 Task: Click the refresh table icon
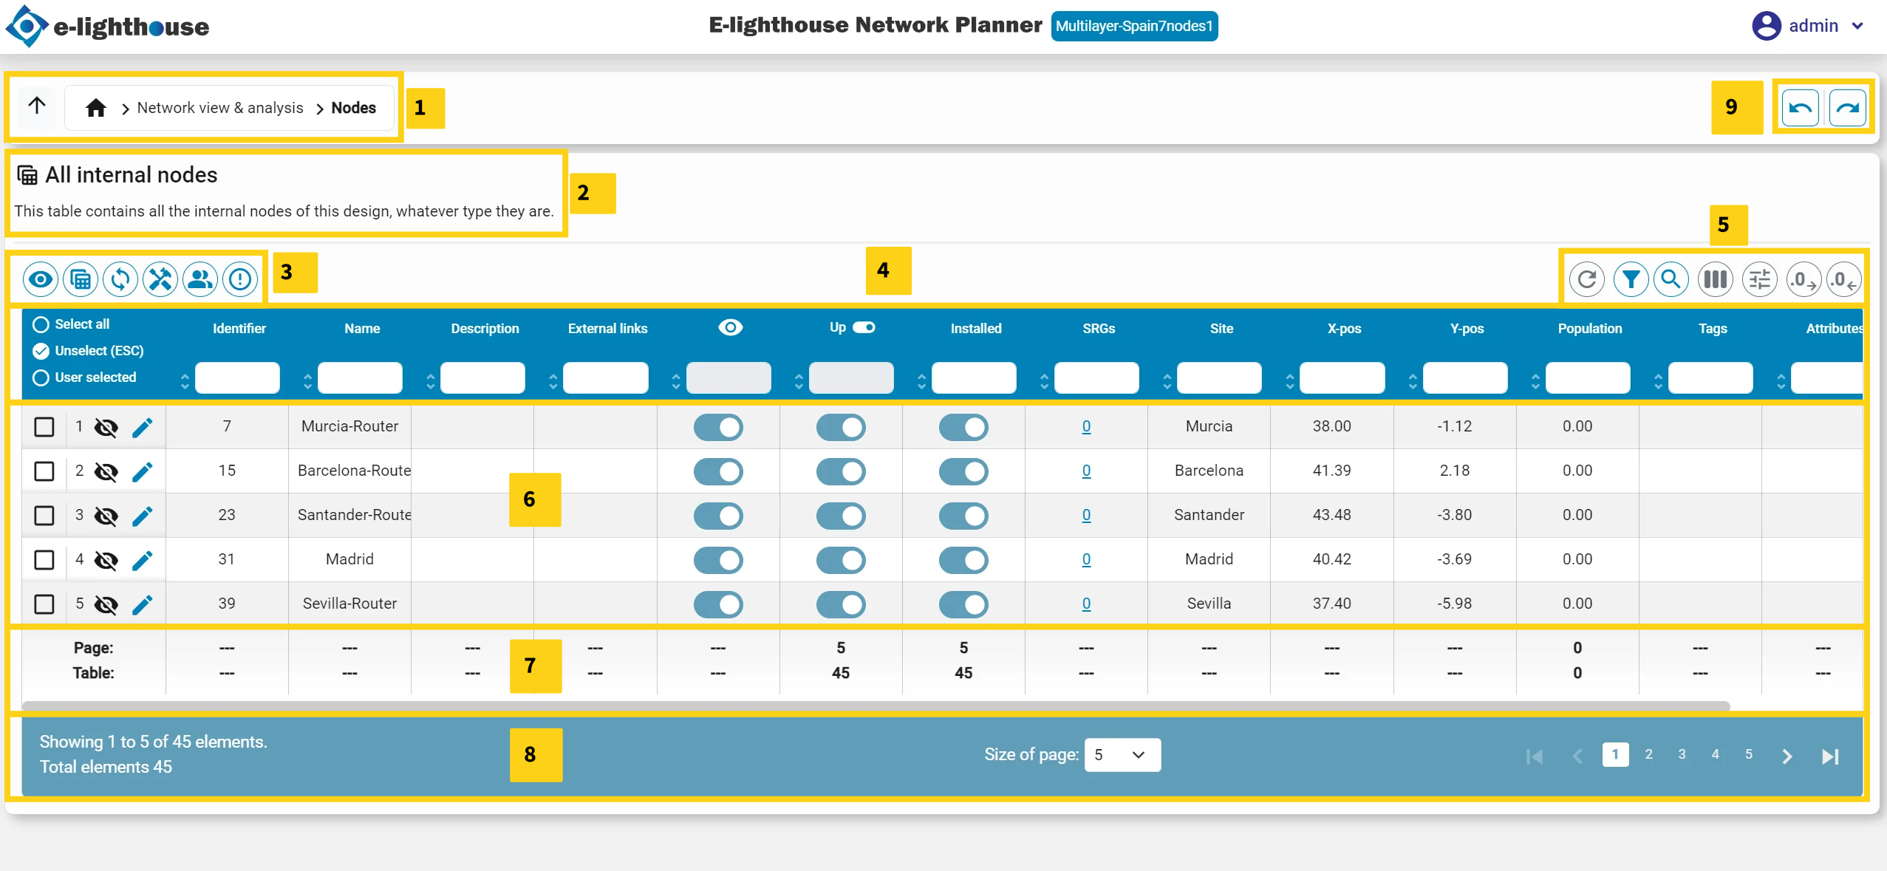point(1586,279)
